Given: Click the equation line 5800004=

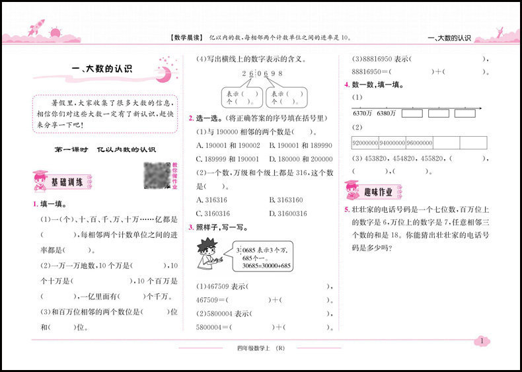Looking at the screenshot, I should click(x=265, y=327).
